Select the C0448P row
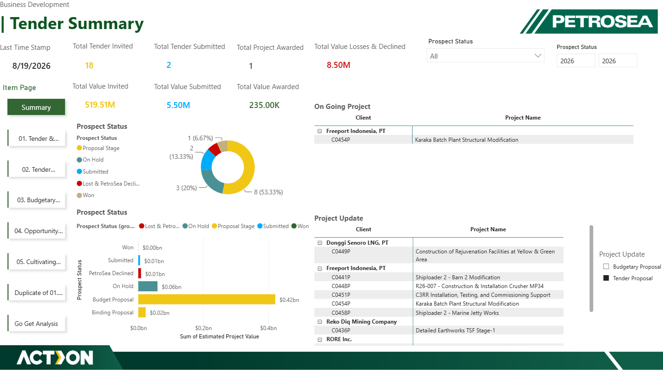Viewport: 663px width, 373px height. click(x=439, y=286)
